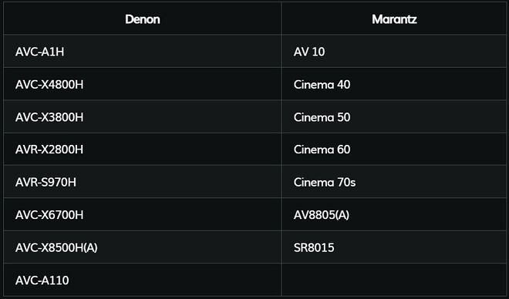
Task: Click on AVR-S970H in Denon column
Action: 143,182
